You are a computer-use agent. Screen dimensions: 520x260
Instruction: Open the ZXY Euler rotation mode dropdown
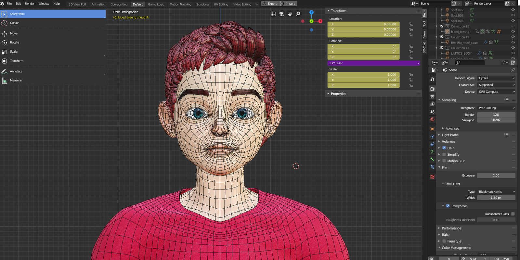coord(374,63)
